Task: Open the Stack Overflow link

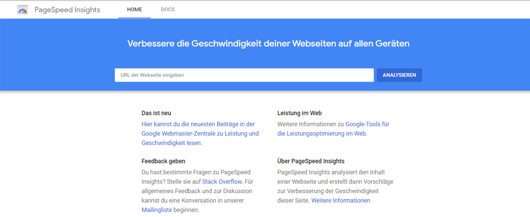Action: pyautogui.click(x=222, y=181)
